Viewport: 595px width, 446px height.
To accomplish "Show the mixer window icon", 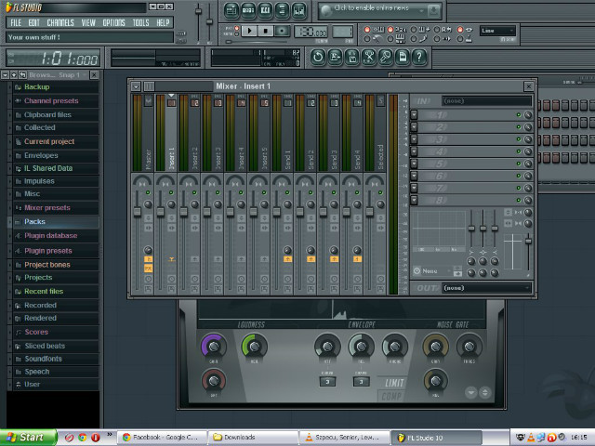I will click(299, 10).
